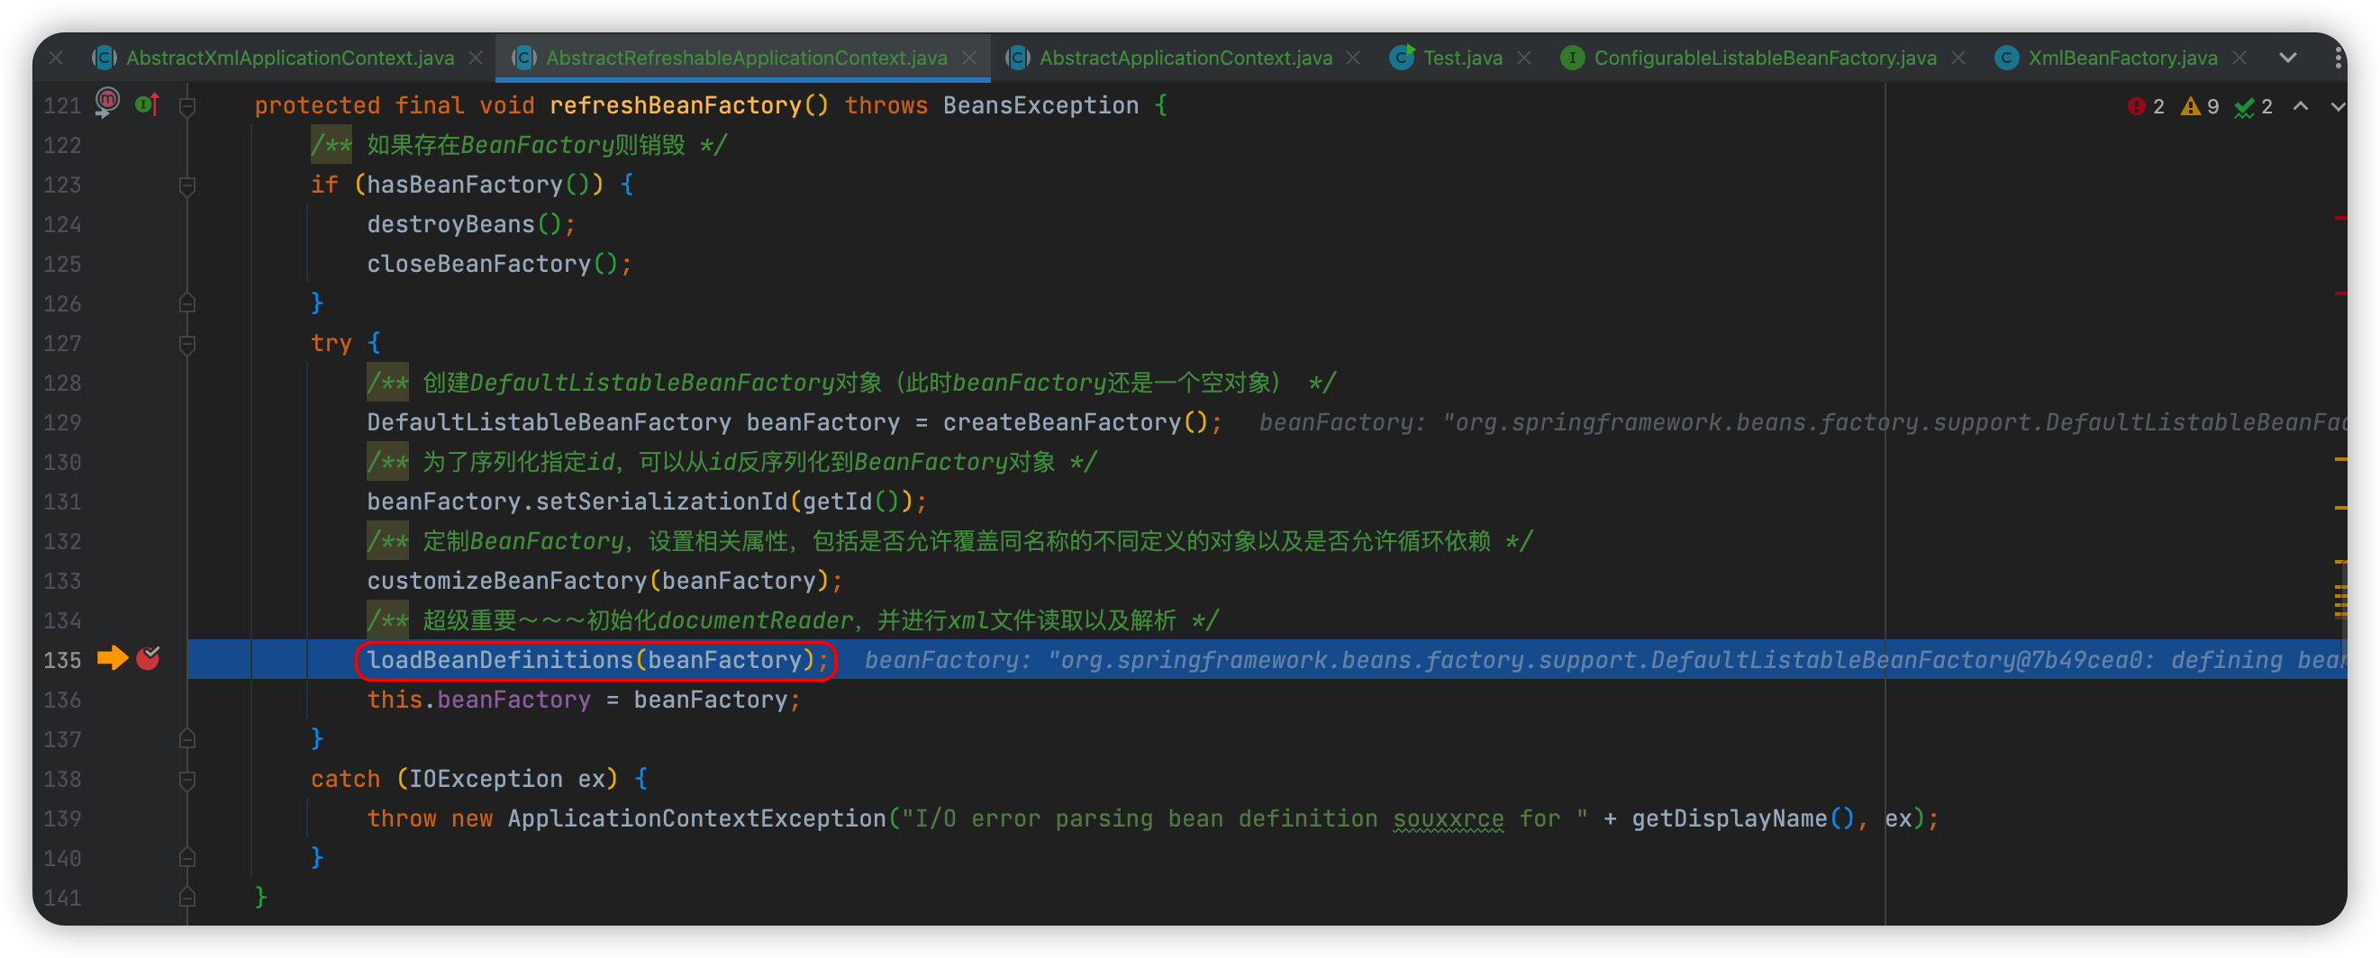Click ApplicationContextException on line 139

pos(696,818)
